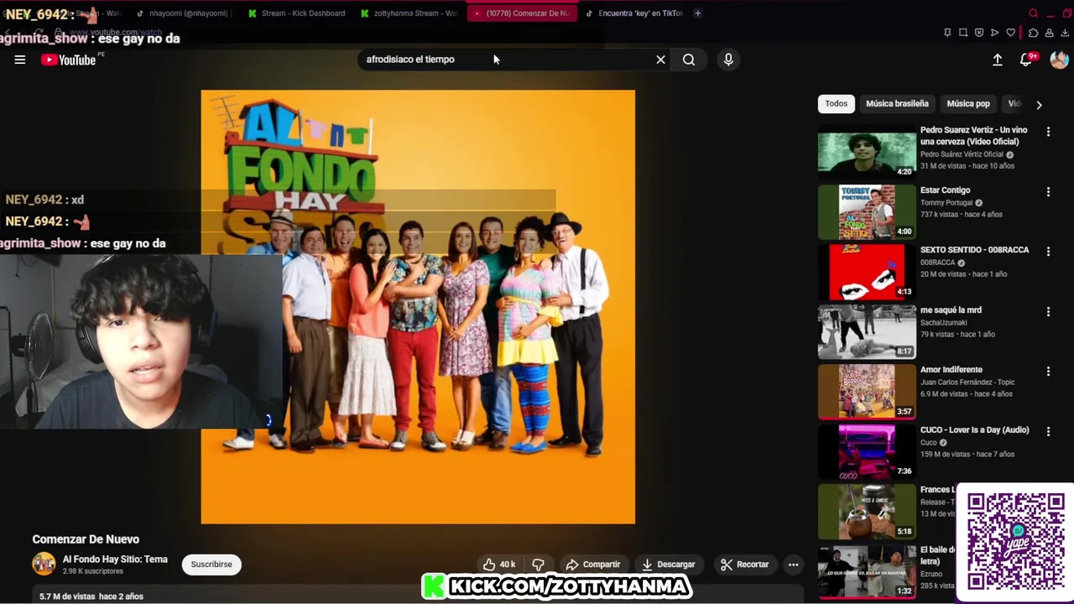
Task: Open the YouTube account avatar menu
Action: tap(1059, 60)
